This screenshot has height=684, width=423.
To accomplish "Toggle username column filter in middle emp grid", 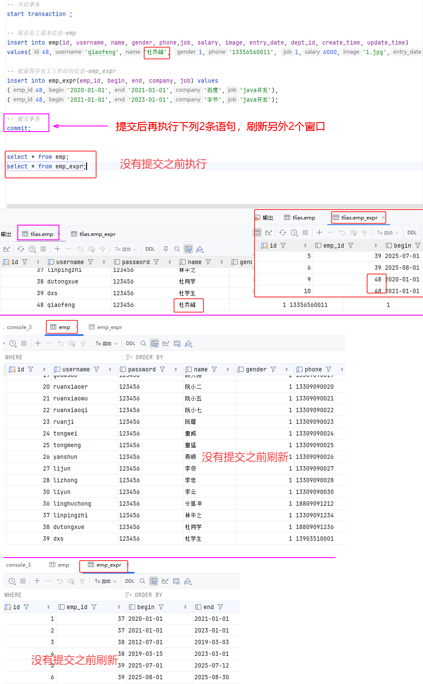I will [97, 369].
